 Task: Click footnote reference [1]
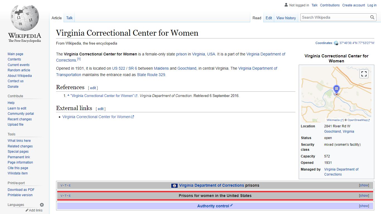tap(79, 59)
